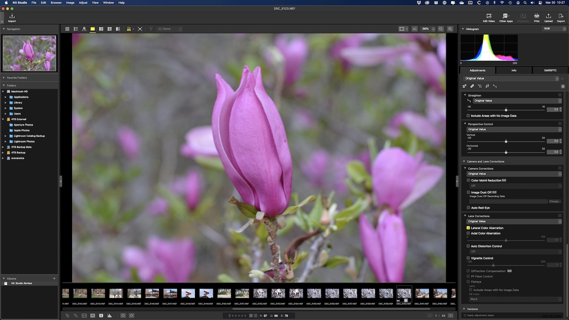The width and height of the screenshot is (569, 320).
Task: Switch to the 2 Images side-by-side view
Action: click(x=101, y=29)
